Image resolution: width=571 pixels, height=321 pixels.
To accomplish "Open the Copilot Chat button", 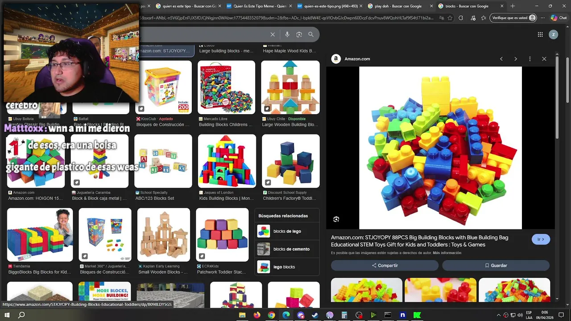I will click(559, 18).
